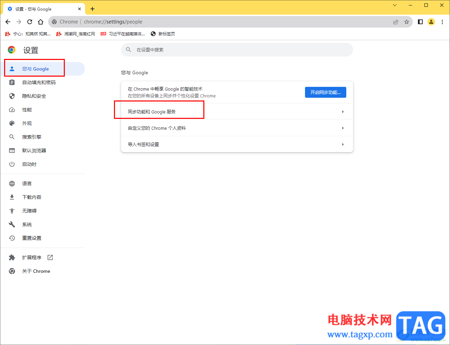Viewport: 450px width, 345px height.
Task: Go back using the browser back arrow
Action: click(8, 22)
